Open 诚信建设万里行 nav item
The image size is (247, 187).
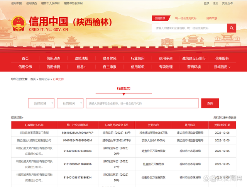click(x=194, y=58)
